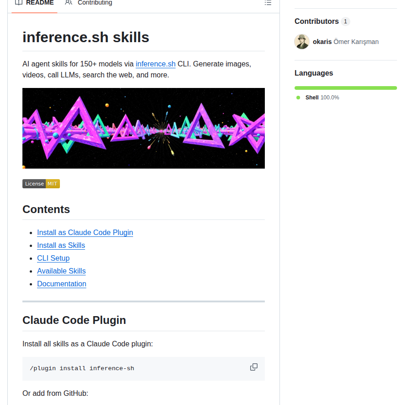Click the Contributing people icon
408x405 pixels.
[x=69, y=3]
